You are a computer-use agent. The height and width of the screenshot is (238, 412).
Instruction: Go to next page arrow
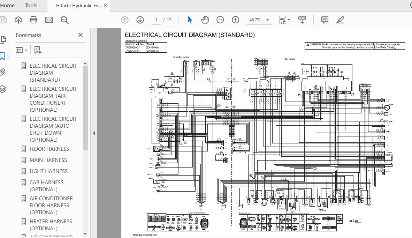tap(140, 20)
